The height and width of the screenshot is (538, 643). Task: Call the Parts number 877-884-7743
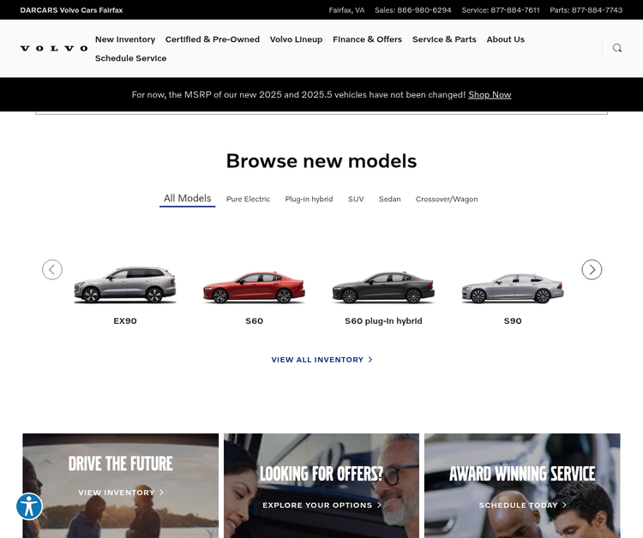coord(586,9)
